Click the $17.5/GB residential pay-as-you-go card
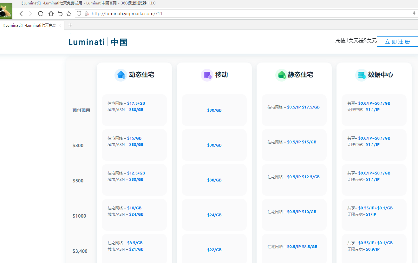 [x=134, y=110]
